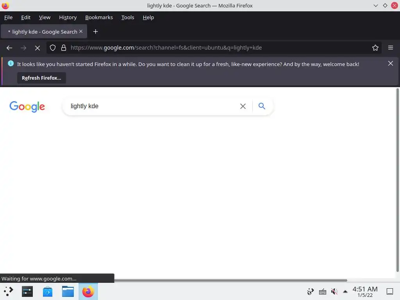Click the Firefox taskbar entry
Screen dimensions: 400x300
point(88,291)
